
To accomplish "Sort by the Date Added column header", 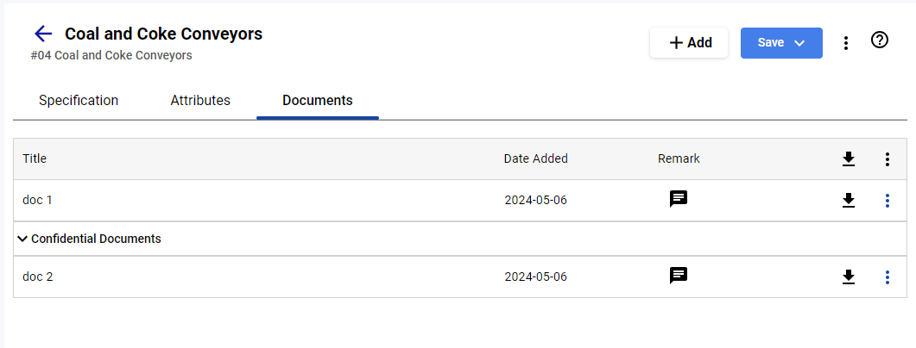I will coord(535,158).
